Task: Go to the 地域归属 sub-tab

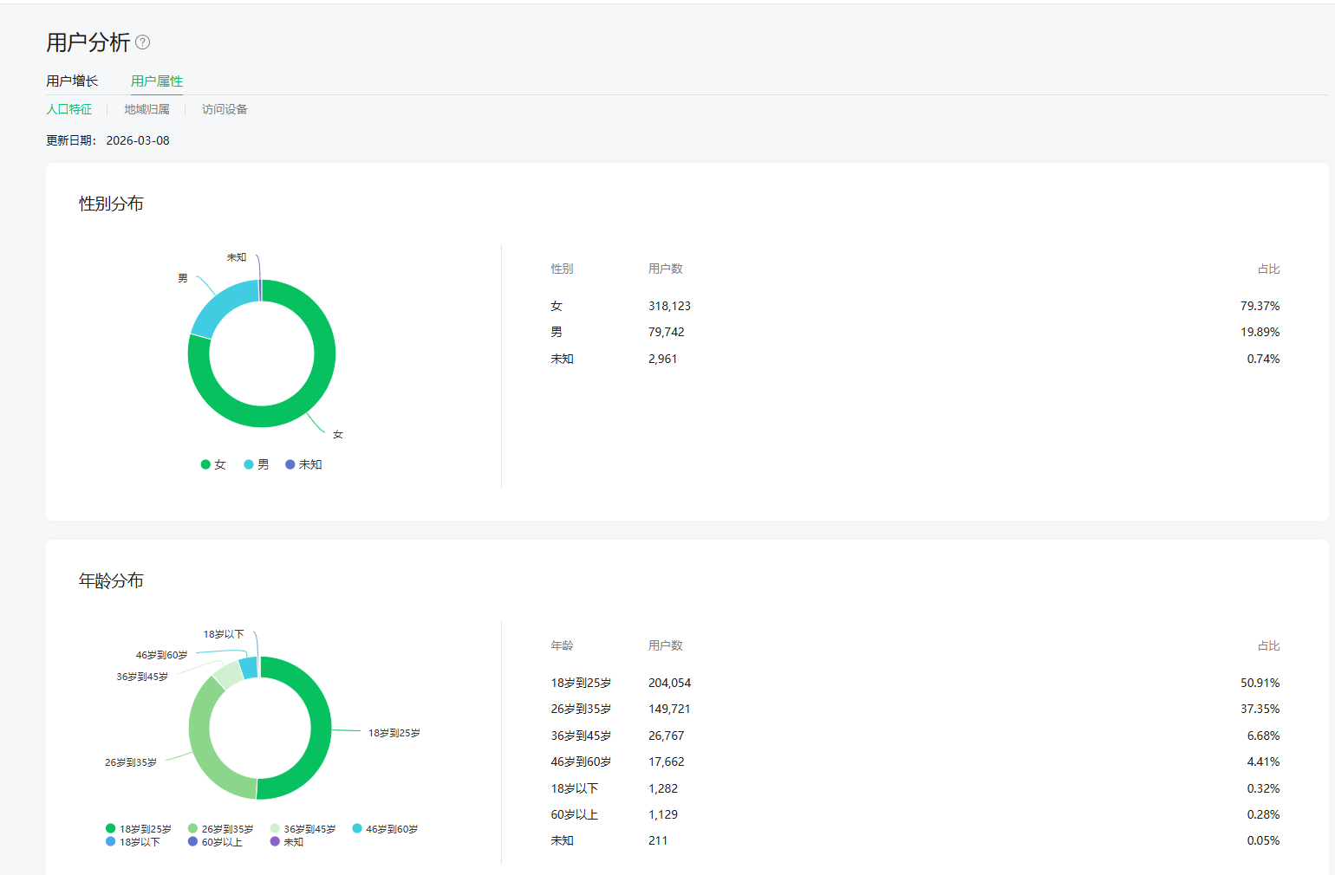Action: click(147, 109)
